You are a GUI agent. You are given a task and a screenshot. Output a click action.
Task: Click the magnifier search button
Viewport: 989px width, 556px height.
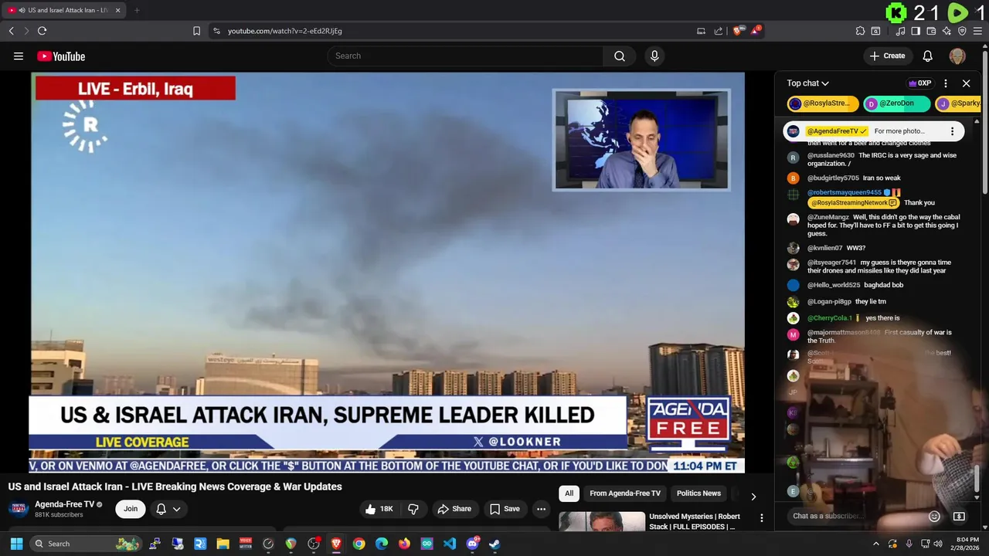620,56
